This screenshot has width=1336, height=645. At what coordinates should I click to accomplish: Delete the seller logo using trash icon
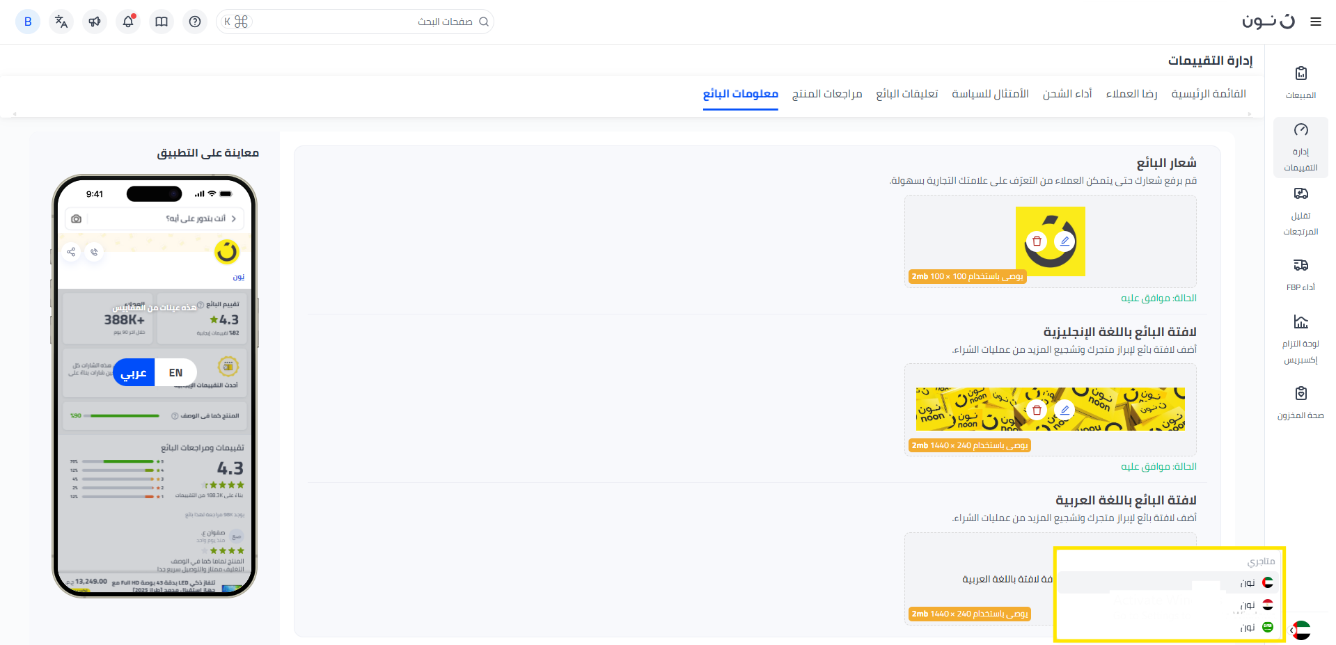(x=1037, y=241)
